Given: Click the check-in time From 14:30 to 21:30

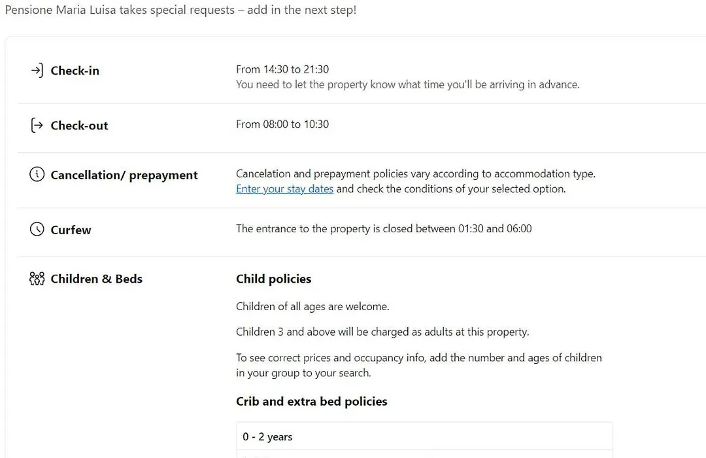Looking at the screenshot, I should point(282,69).
